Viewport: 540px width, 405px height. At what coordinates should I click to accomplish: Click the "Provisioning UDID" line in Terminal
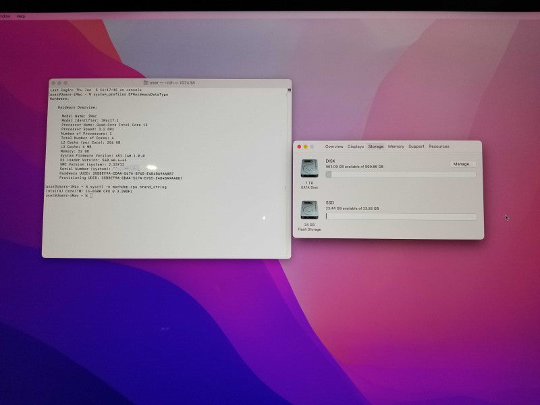coord(121,178)
